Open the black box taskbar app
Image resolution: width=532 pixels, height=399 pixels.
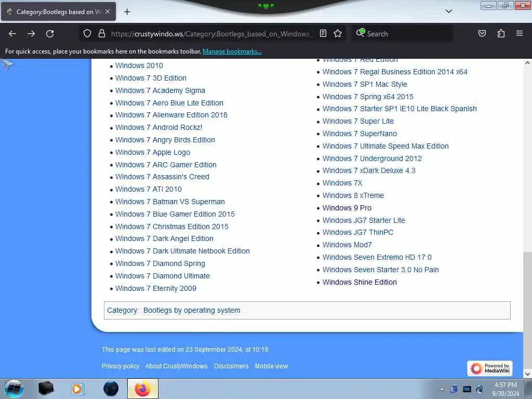46,389
